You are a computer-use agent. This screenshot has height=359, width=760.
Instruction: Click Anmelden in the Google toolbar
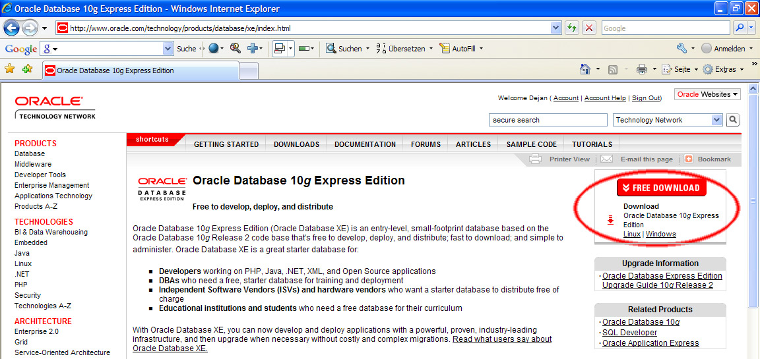point(724,48)
